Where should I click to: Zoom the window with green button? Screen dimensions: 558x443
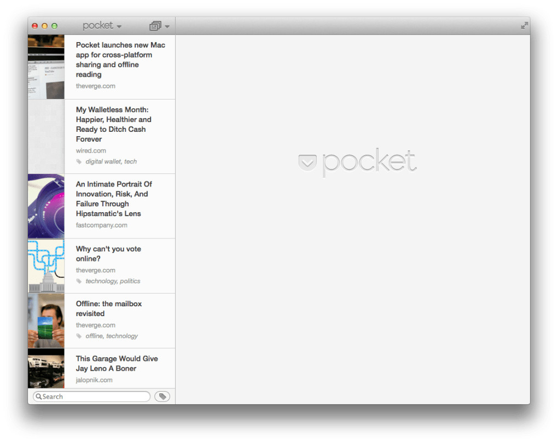55,26
